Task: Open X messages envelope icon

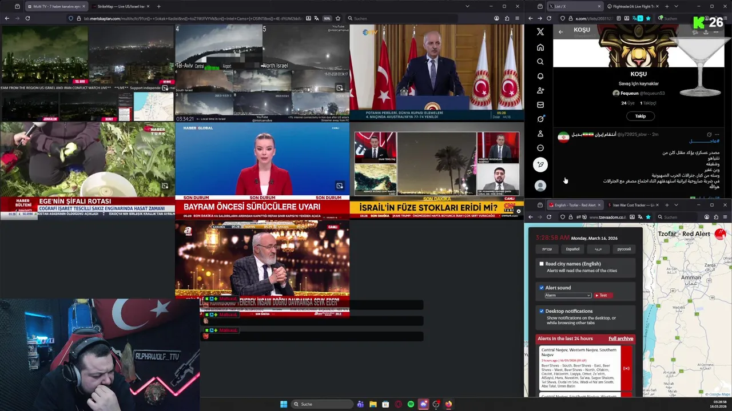Action: [x=540, y=104]
